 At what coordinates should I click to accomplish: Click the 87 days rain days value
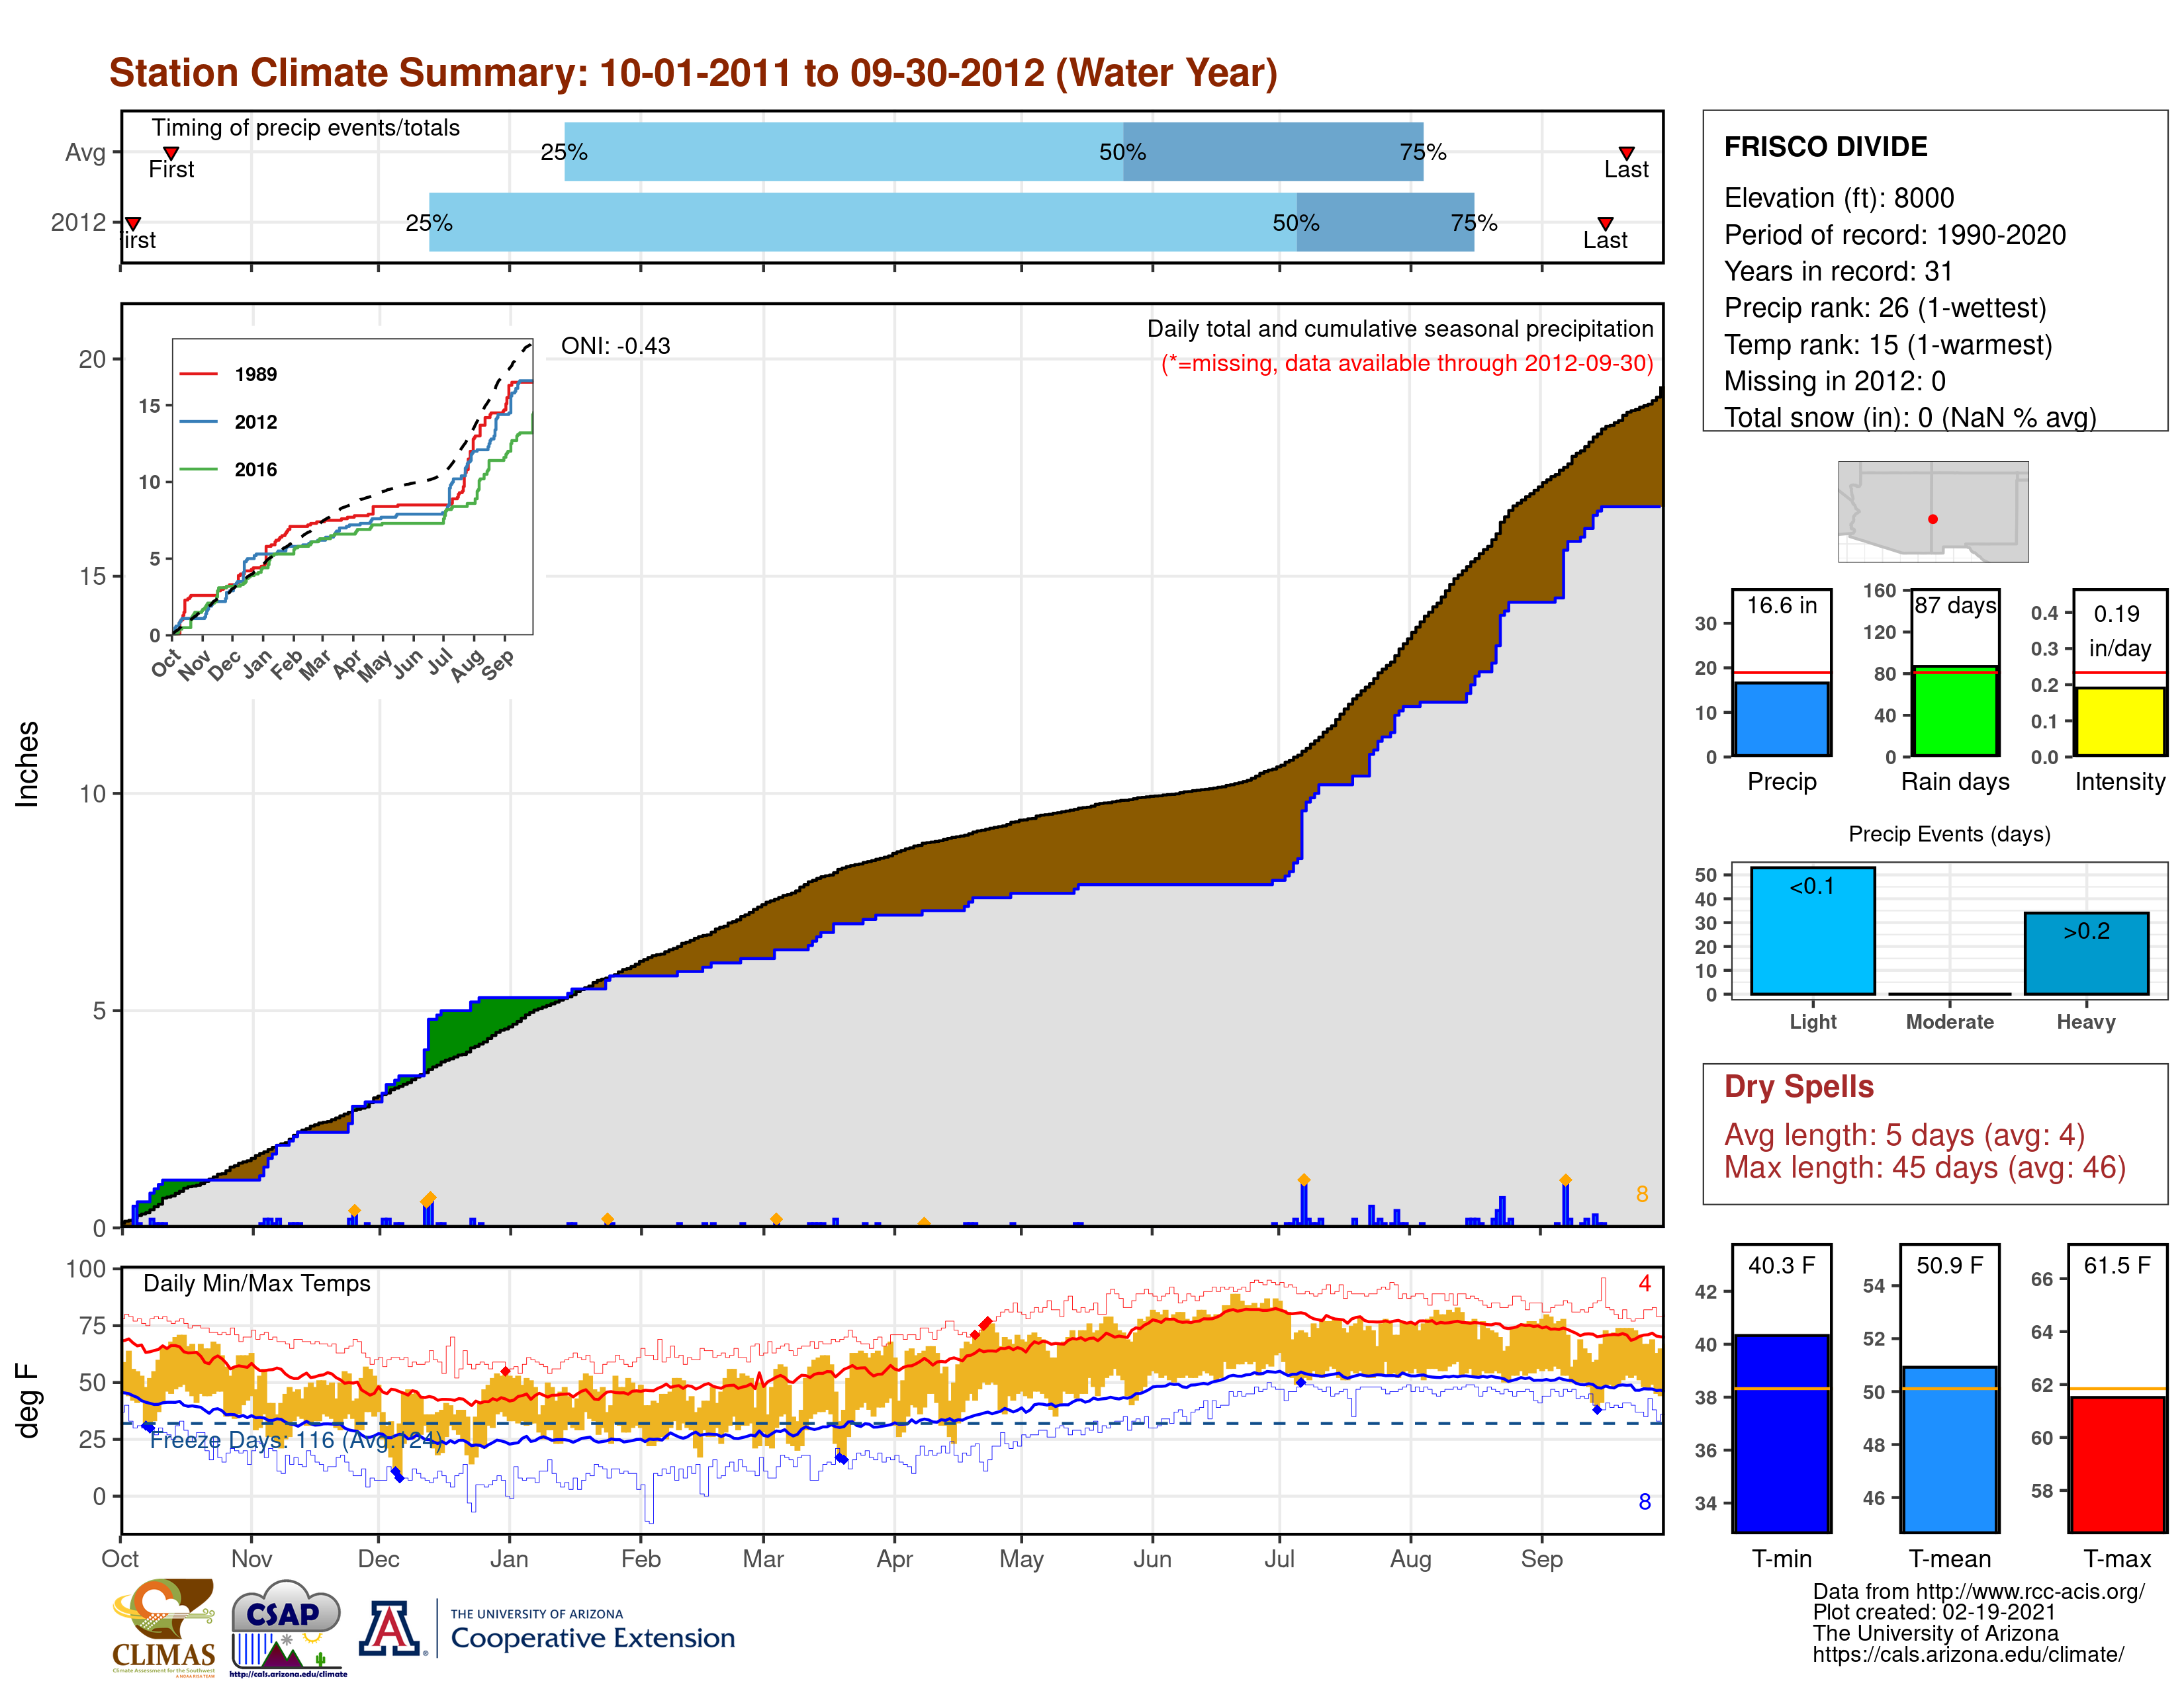(1955, 605)
